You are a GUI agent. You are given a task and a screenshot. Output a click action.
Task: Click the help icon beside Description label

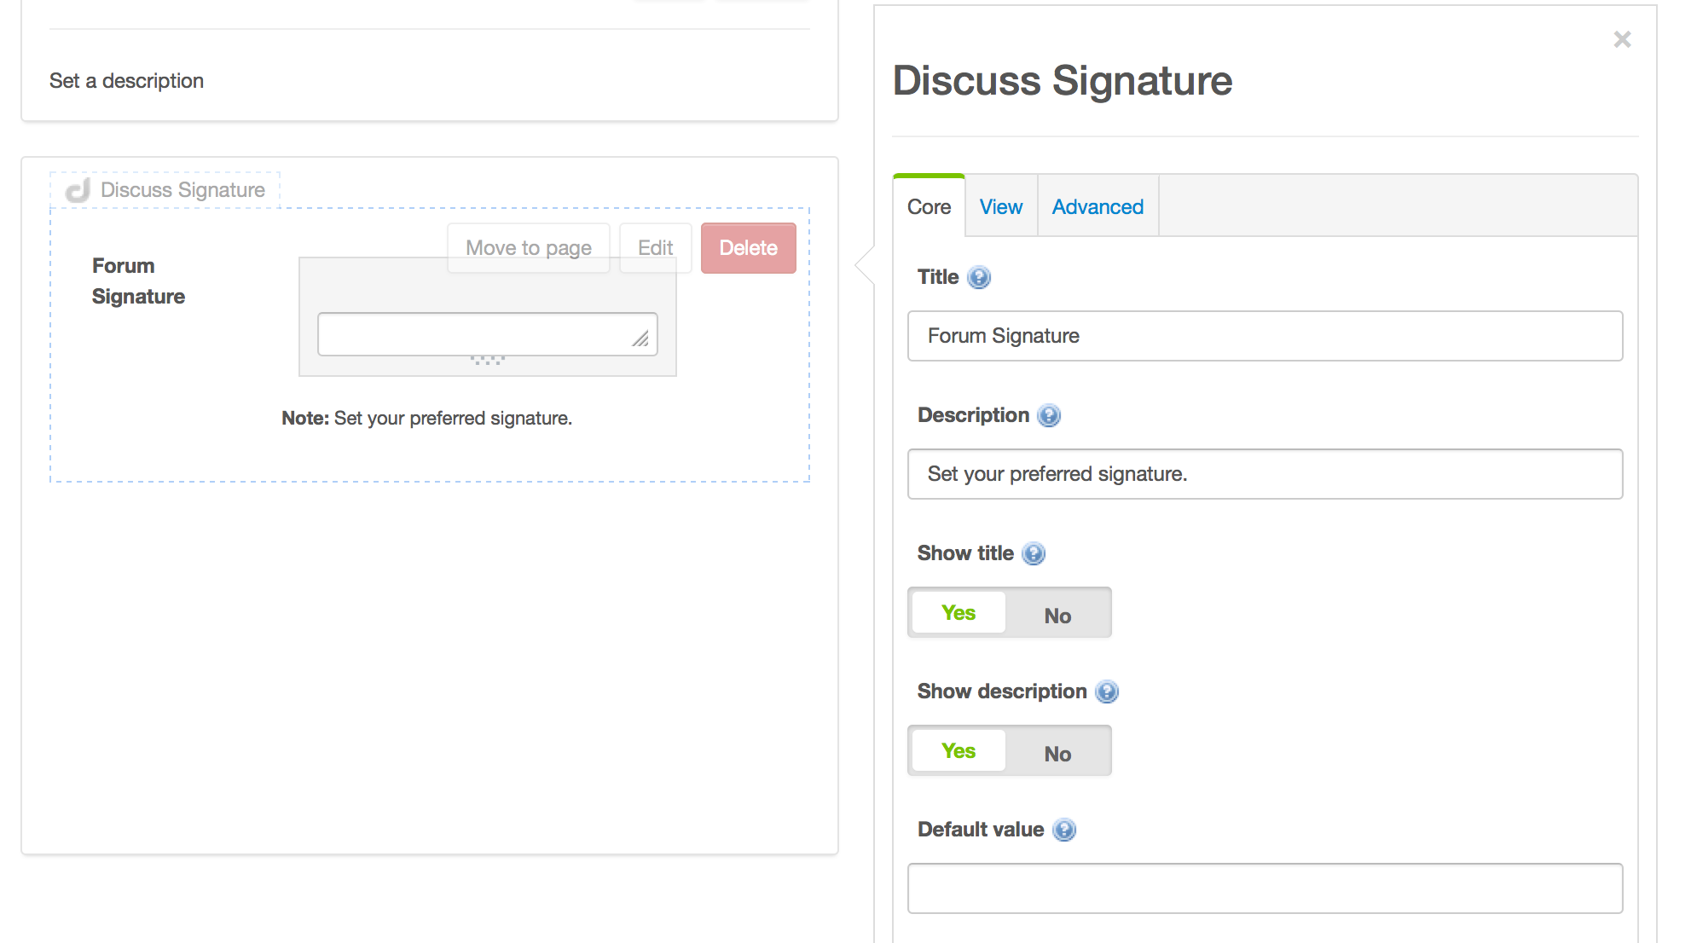click(1049, 416)
